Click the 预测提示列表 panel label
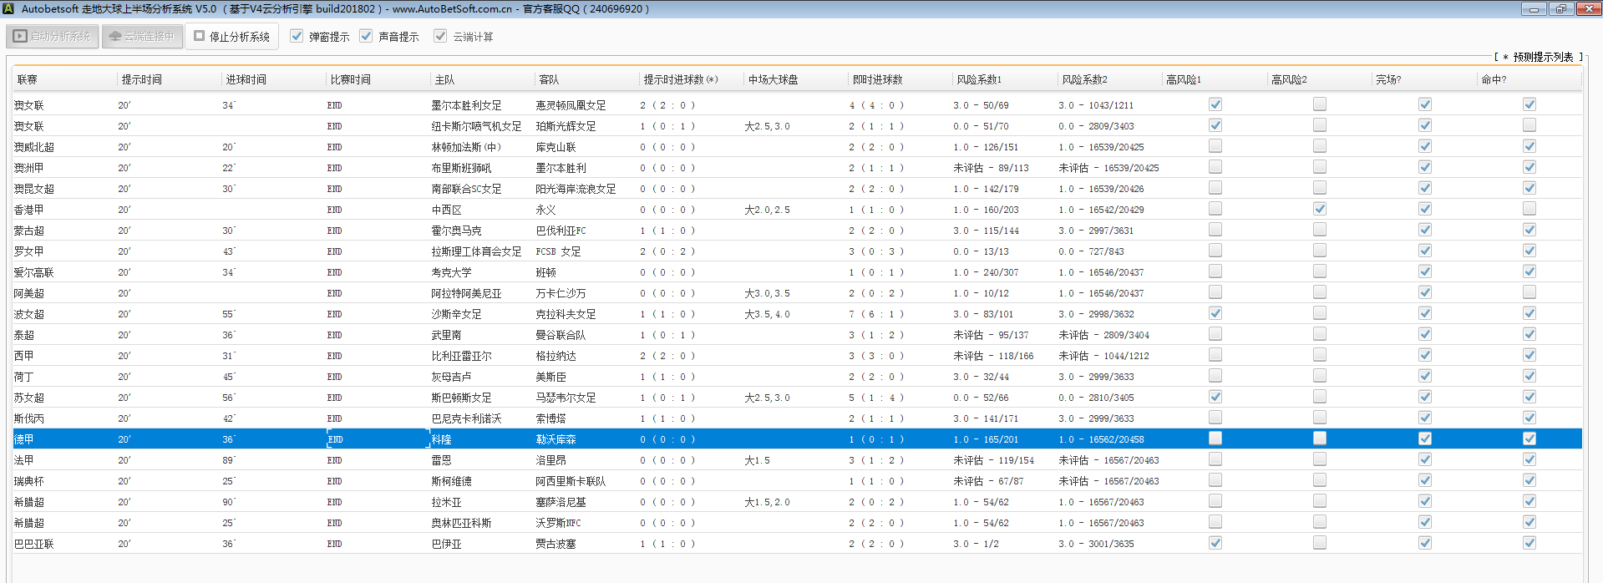The image size is (1603, 583). (x=1542, y=57)
